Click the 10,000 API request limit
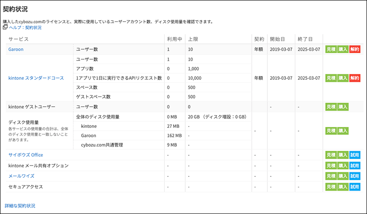The height and width of the screenshot is (214, 367). coord(195,78)
